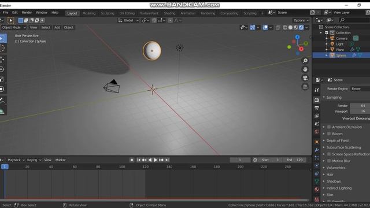Image resolution: width=370 pixels, height=208 pixels.
Task: Open the Object Data green triangle tab
Action: tap(317, 181)
